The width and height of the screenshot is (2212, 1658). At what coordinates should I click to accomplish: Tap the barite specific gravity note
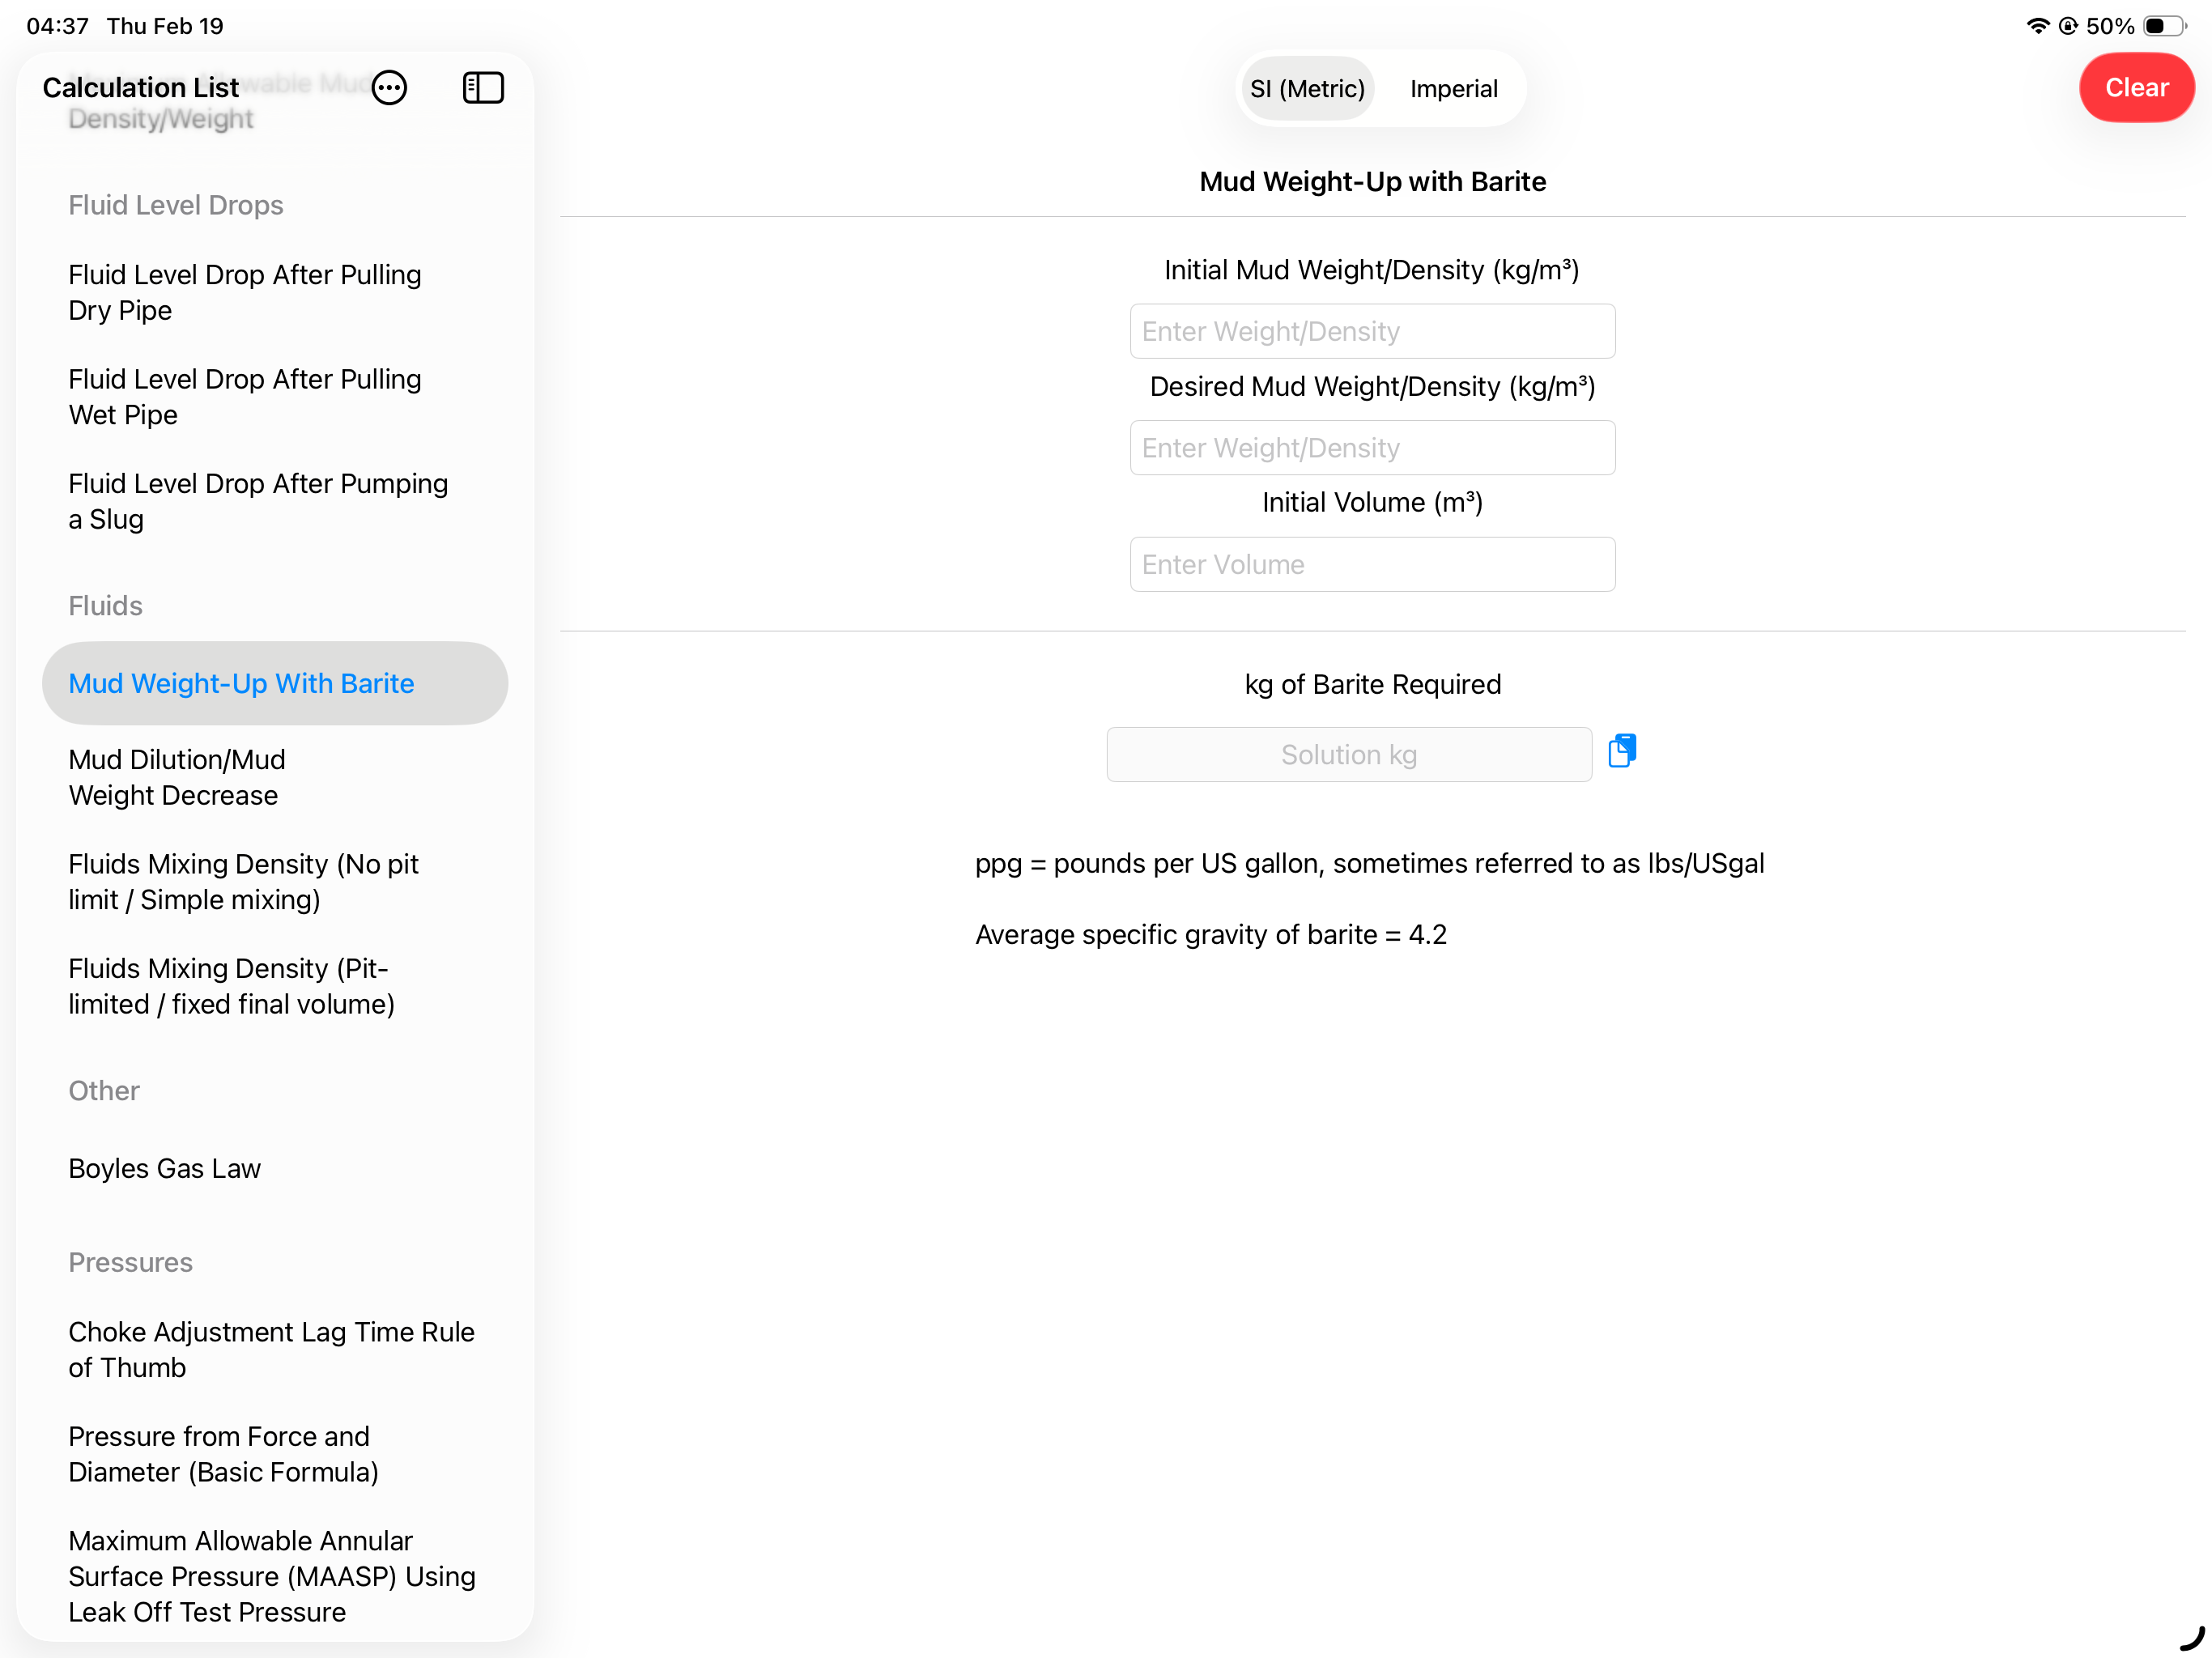1210,935
